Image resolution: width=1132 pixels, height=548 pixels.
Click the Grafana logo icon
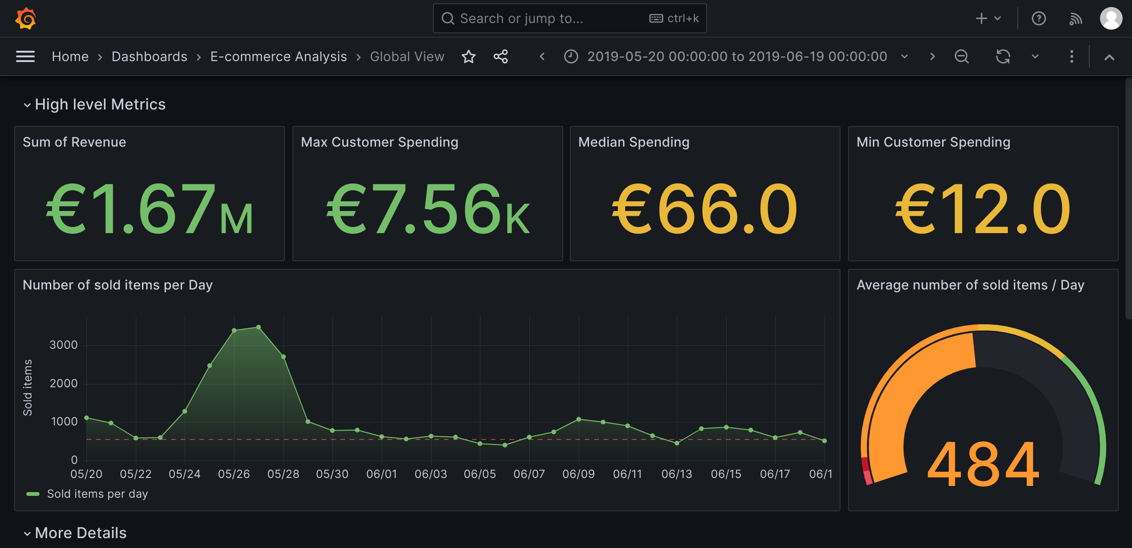pyautogui.click(x=26, y=18)
